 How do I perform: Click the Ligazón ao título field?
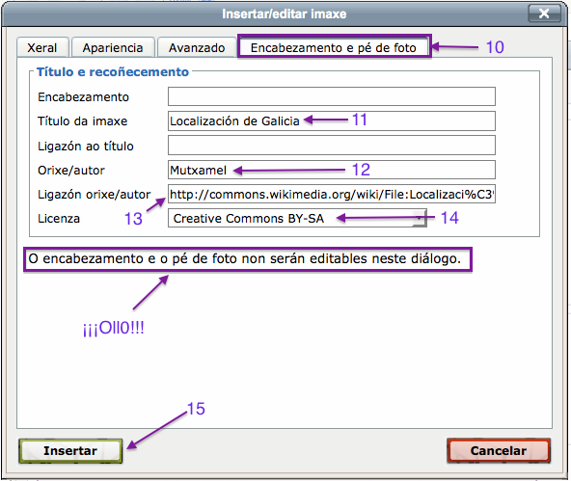(332, 146)
